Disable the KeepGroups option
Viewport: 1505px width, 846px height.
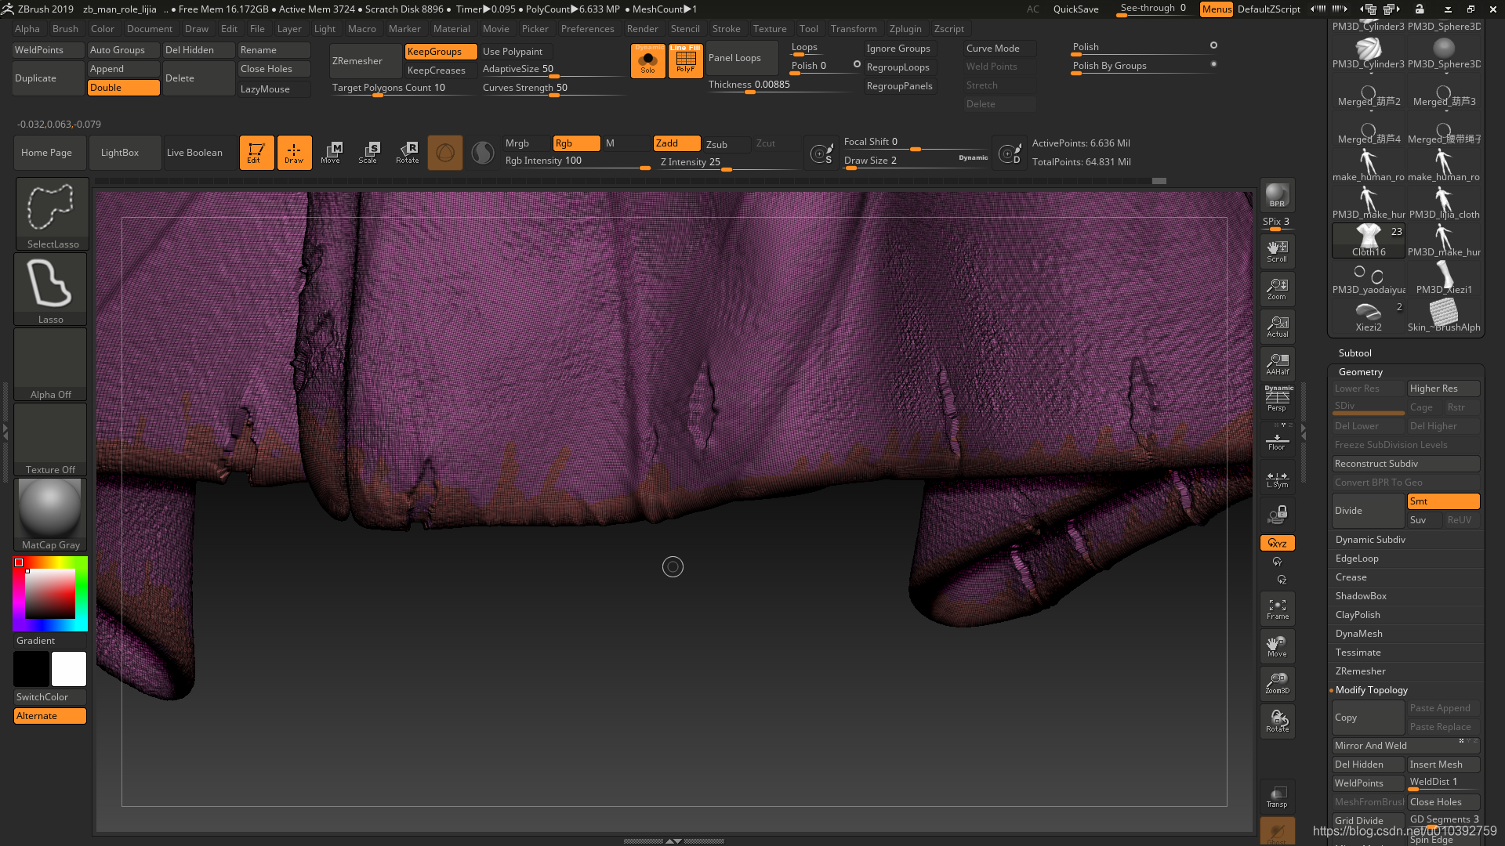[x=441, y=52]
